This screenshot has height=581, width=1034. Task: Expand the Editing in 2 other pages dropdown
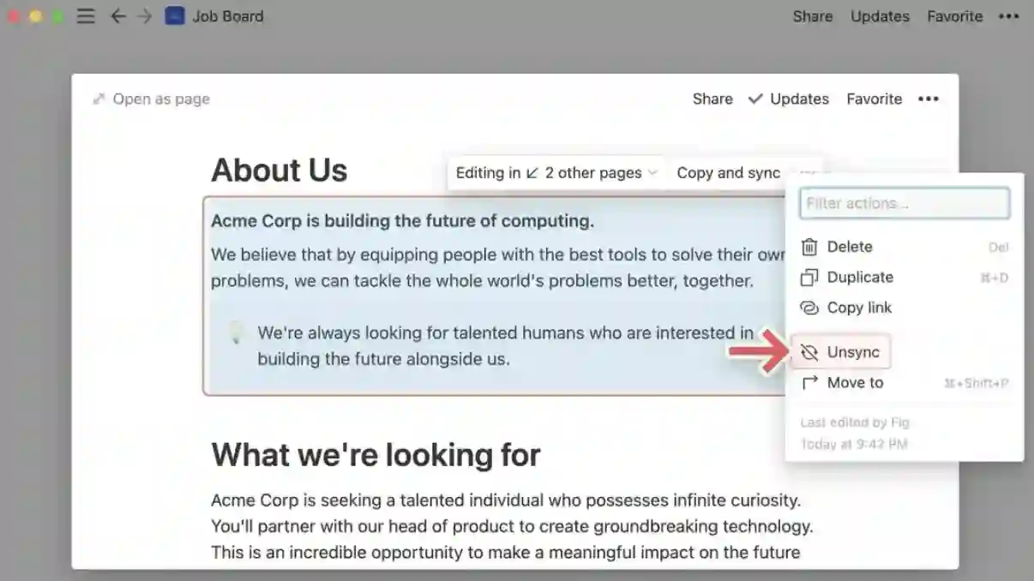pos(556,173)
